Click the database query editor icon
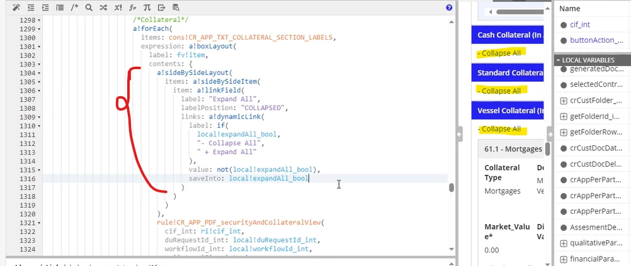 [x=176, y=8]
